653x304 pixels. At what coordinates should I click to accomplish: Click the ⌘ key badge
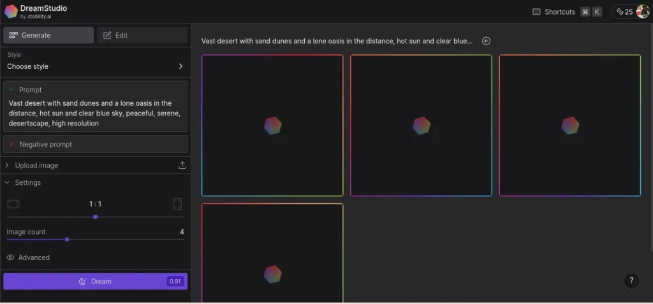(x=585, y=11)
